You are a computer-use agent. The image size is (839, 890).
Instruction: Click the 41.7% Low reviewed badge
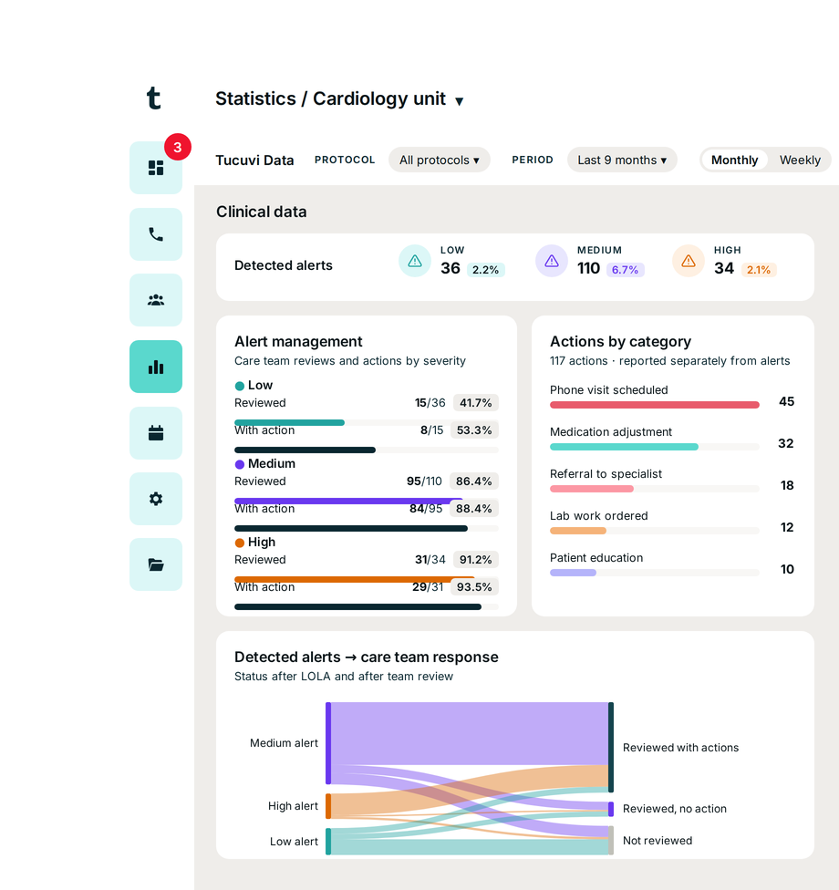click(x=476, y=403)
